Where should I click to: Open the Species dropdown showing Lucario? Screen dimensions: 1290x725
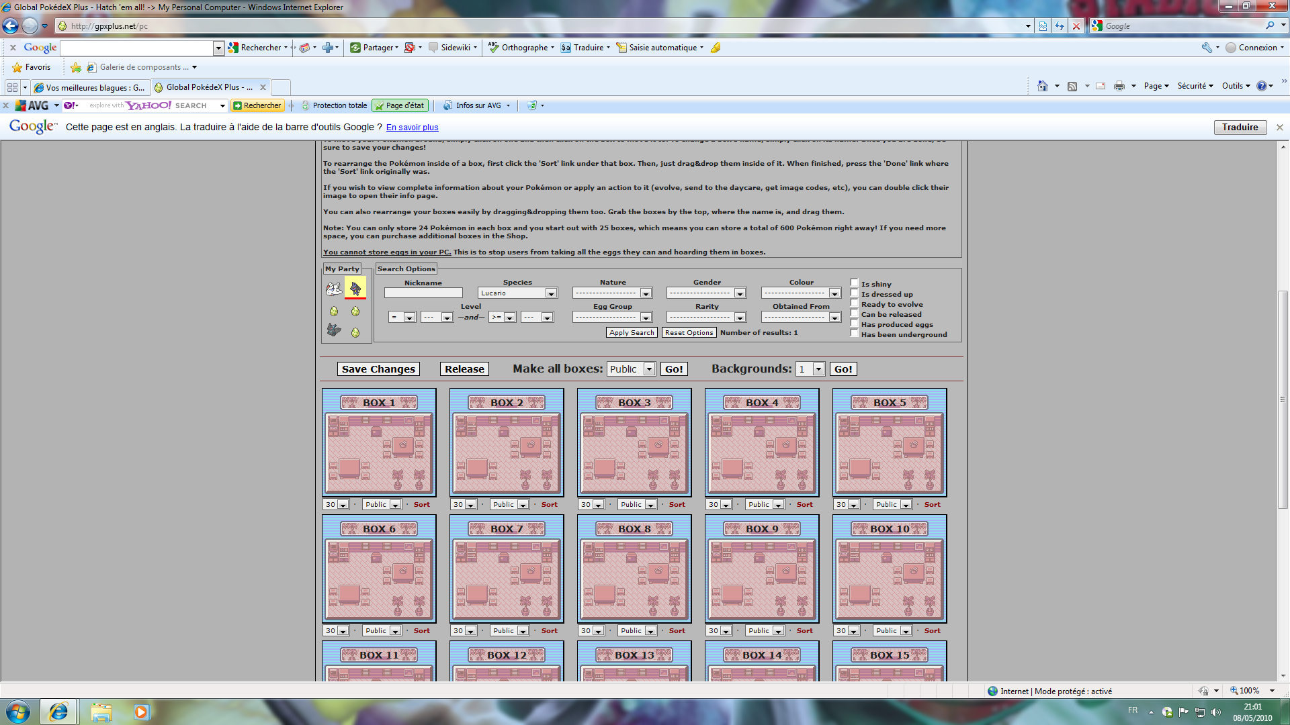coord(517,293)
